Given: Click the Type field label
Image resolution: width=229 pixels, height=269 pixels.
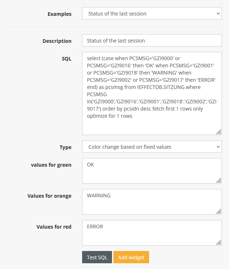Looking at the screenshot, I should click(x=65, y=147).
